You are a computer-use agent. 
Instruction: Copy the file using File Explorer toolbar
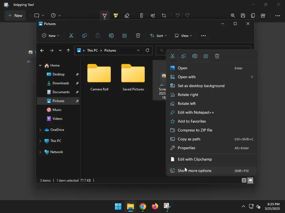tap(85, 36)
